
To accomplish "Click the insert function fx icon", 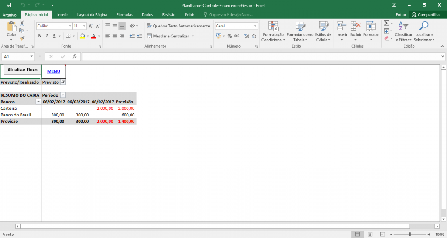I will point(74,57).
